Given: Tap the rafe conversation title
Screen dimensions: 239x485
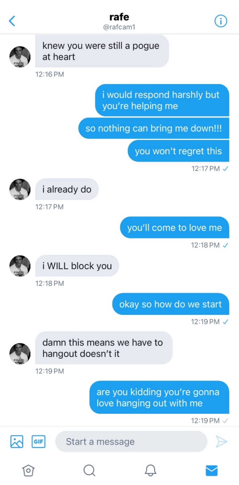Looking at the screenshot, I should (119, 17).
